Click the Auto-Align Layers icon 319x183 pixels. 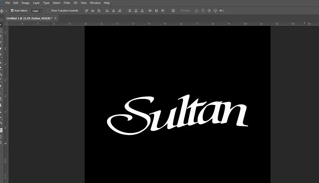[173, 11]
